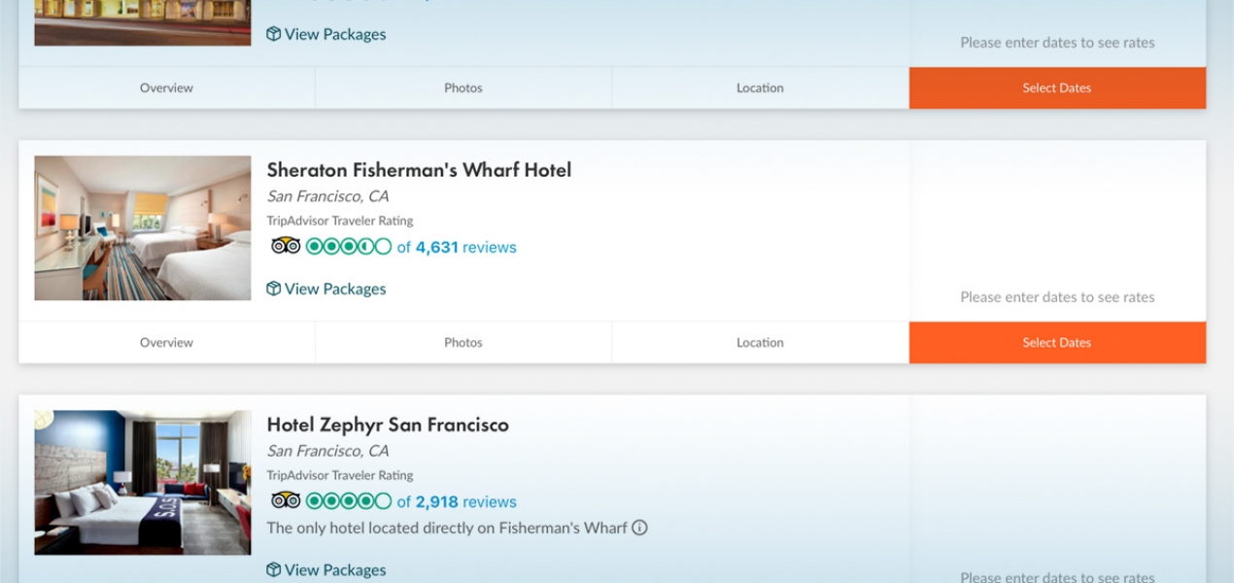This screenshot has width=1234, height=583.
Task: Click the Hotel Zephyr room photo
Action: (143, 483)
